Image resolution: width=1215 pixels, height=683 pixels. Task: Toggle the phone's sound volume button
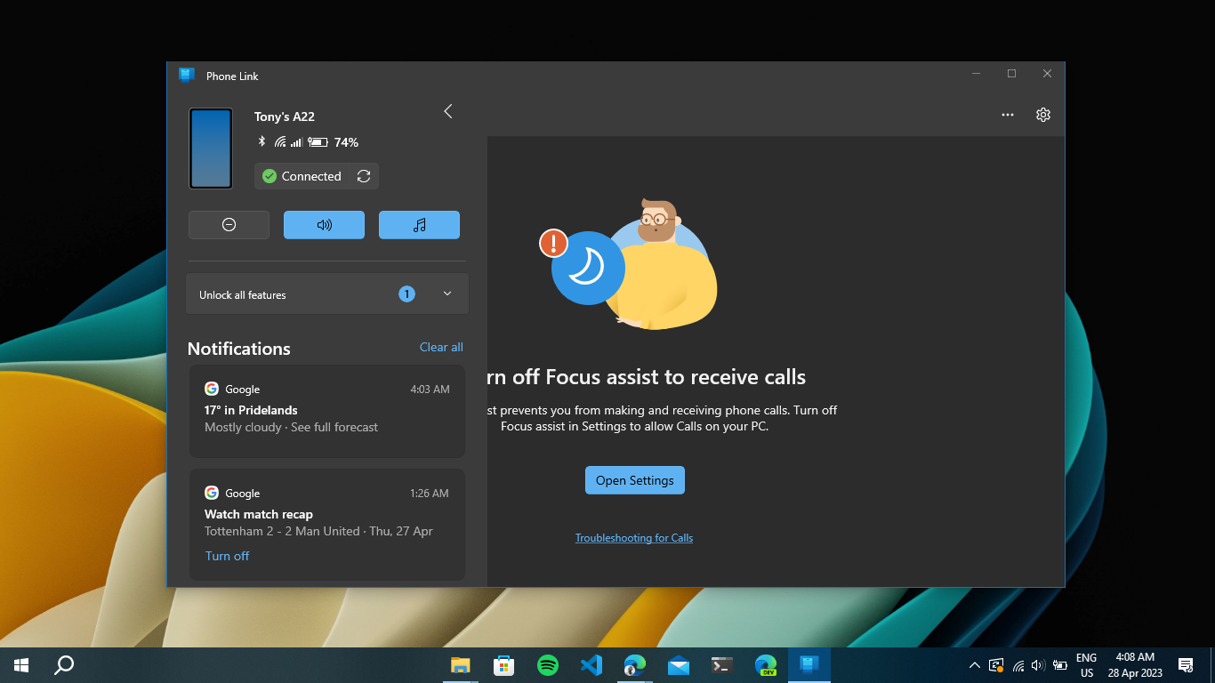(x=324, y=225)
